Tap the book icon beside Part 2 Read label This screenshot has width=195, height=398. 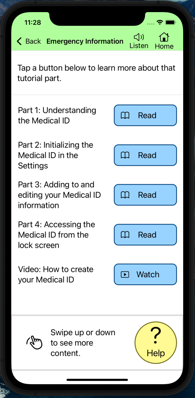pos(125,155)
